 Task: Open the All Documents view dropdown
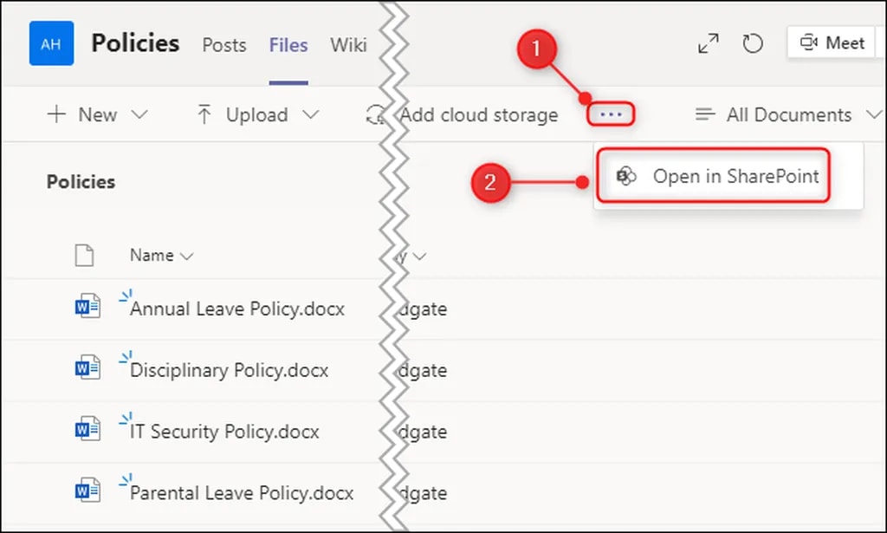pyautogui.click(x=787, y=114)
